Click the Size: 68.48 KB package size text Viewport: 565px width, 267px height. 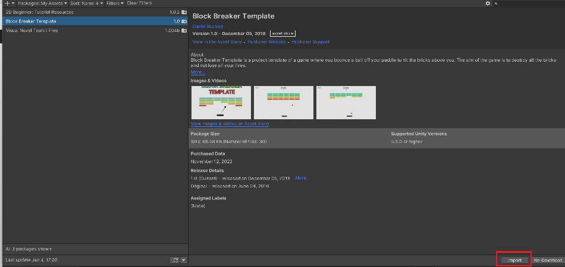(x=228, y=142)
